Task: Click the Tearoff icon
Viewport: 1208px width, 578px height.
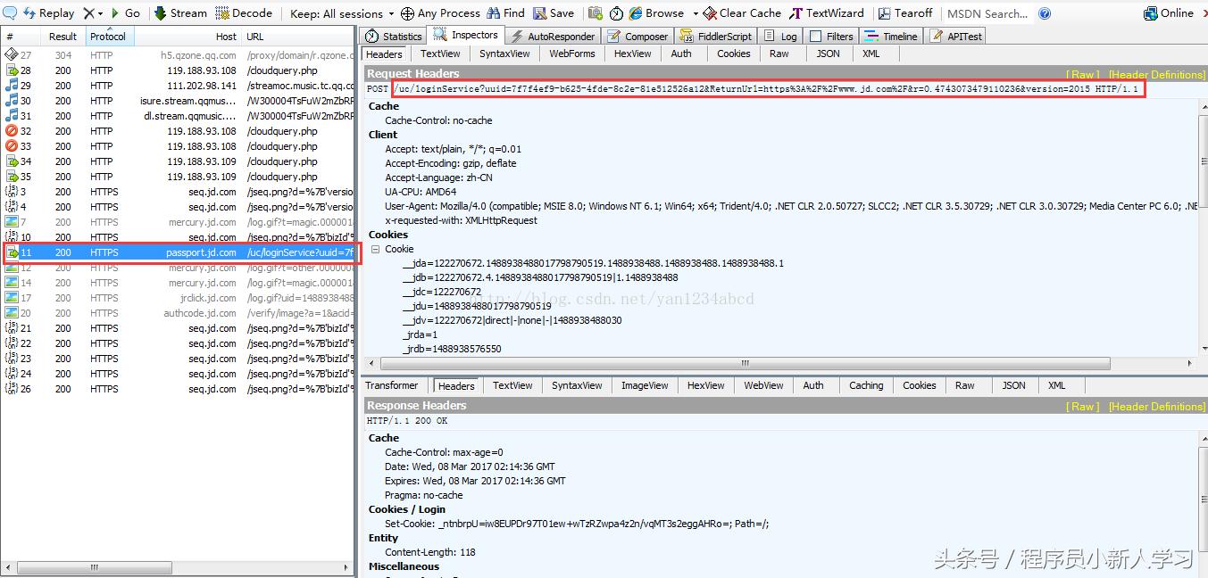Action: coord(906,12)
